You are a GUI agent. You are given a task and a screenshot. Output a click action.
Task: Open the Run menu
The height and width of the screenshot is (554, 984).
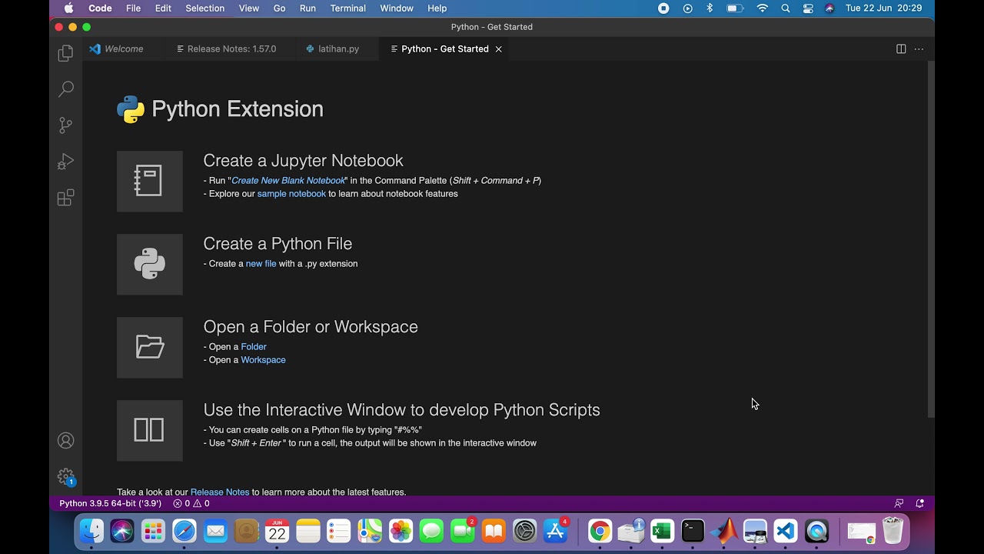pos(307,8)
